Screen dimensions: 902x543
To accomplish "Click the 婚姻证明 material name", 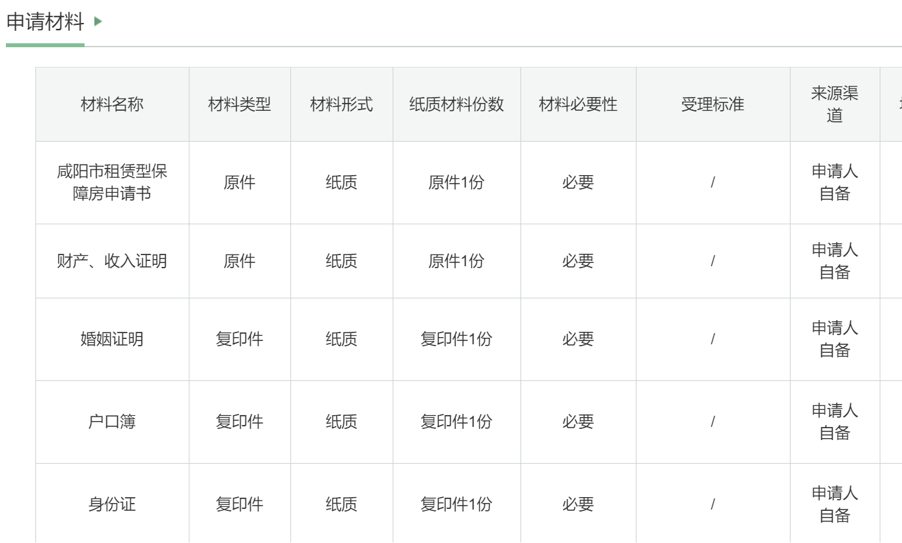I will 112,339.
